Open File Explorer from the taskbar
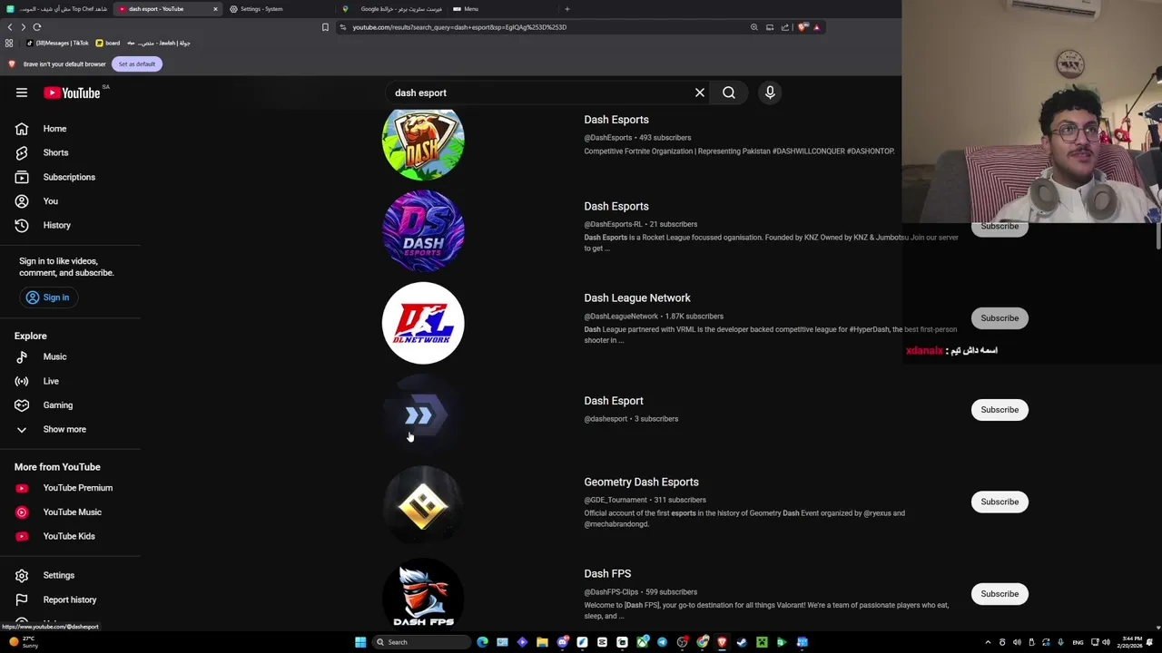Viewport: 1162px width, 653px height. pyautogui.click(x=542, y=642)
